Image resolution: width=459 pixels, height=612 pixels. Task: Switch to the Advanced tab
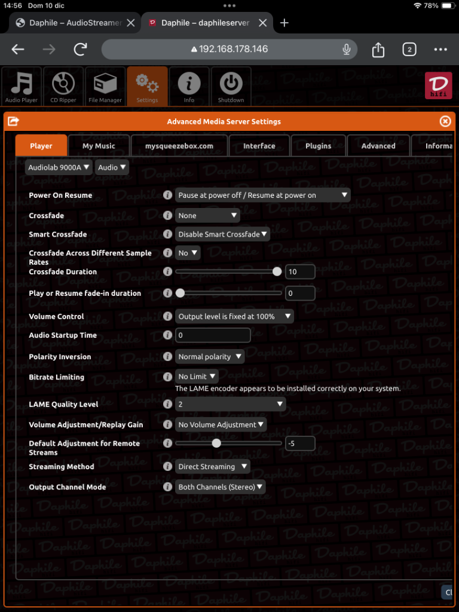tap(378, 146)
